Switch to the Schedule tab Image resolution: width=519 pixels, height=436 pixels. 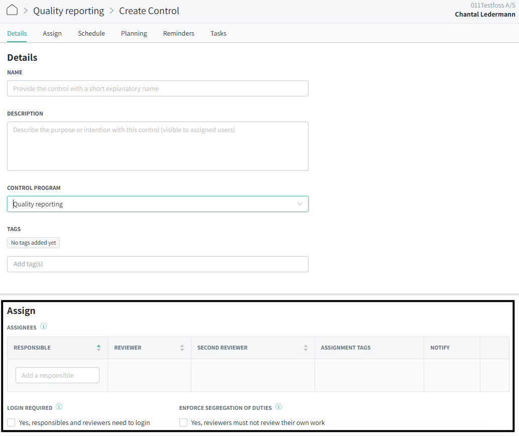91,34
